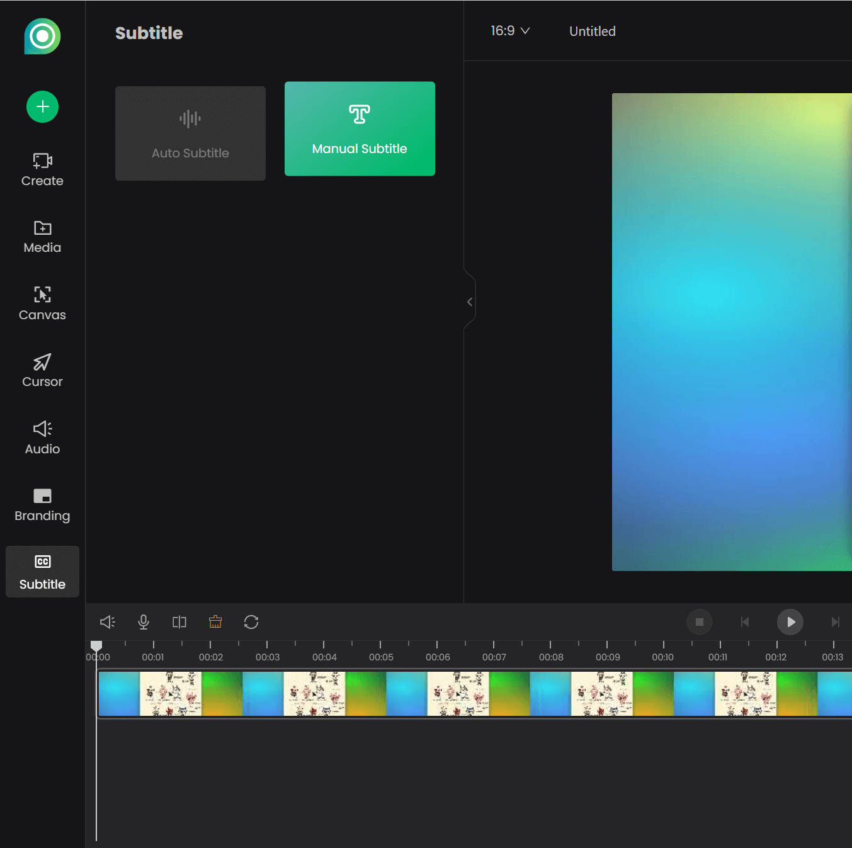
Task: Collapse the Subtitle side panel
Action: (x=470, y=302)
